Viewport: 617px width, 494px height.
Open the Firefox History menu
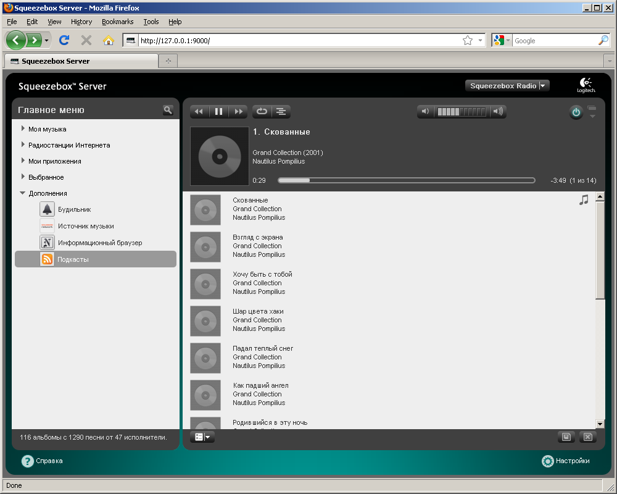pyautogui.click(x=81, y=22)
